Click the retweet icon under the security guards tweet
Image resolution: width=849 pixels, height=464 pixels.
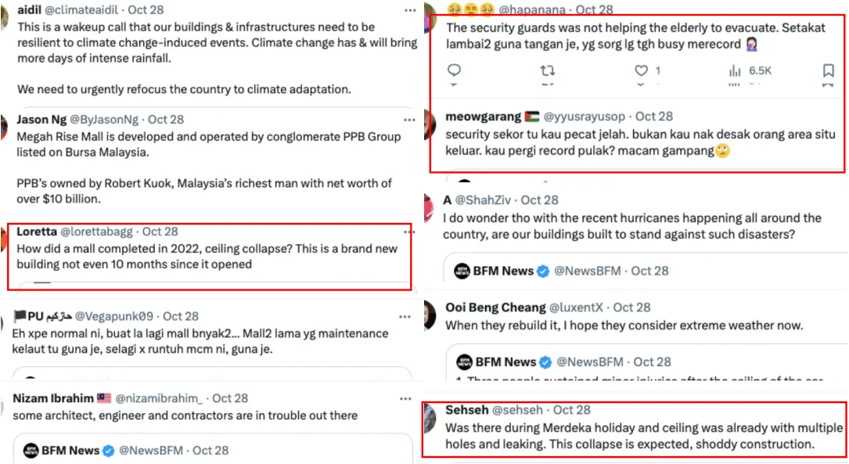coord(547,71)
